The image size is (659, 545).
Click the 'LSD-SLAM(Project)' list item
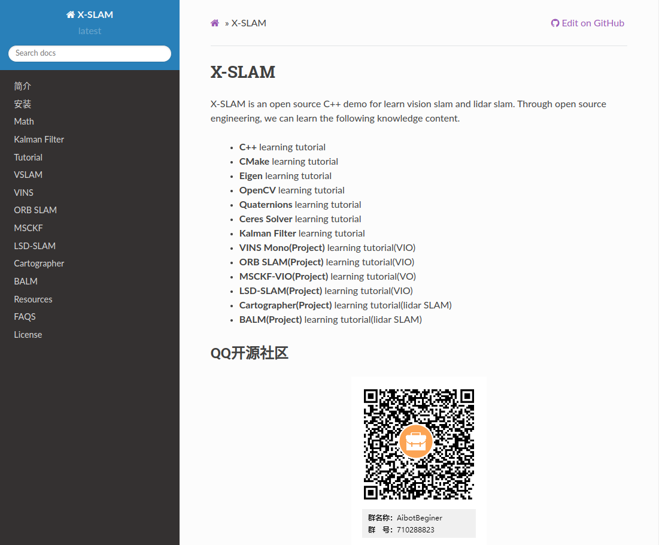326,290
